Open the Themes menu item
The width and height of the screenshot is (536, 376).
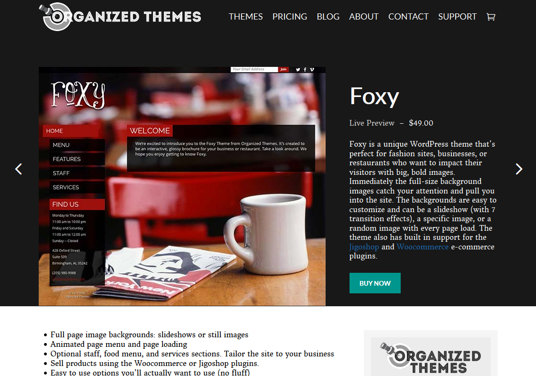(245, 16)
